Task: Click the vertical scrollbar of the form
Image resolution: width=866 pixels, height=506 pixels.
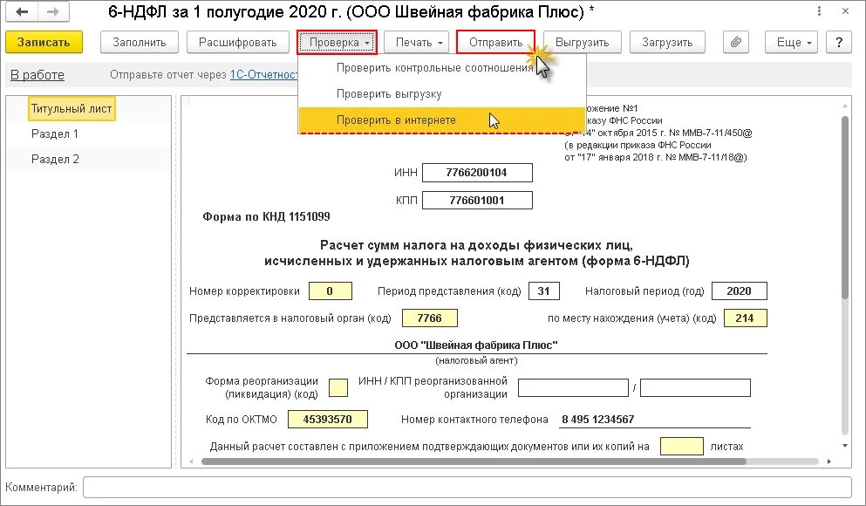Action: 845,208
